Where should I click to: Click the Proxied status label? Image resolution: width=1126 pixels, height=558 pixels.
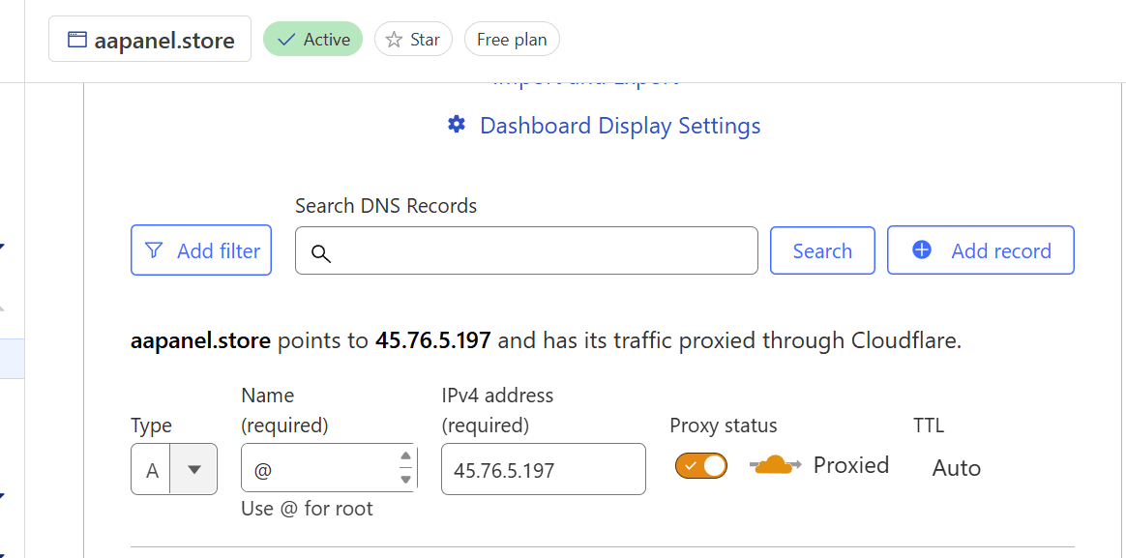[850, 465]
